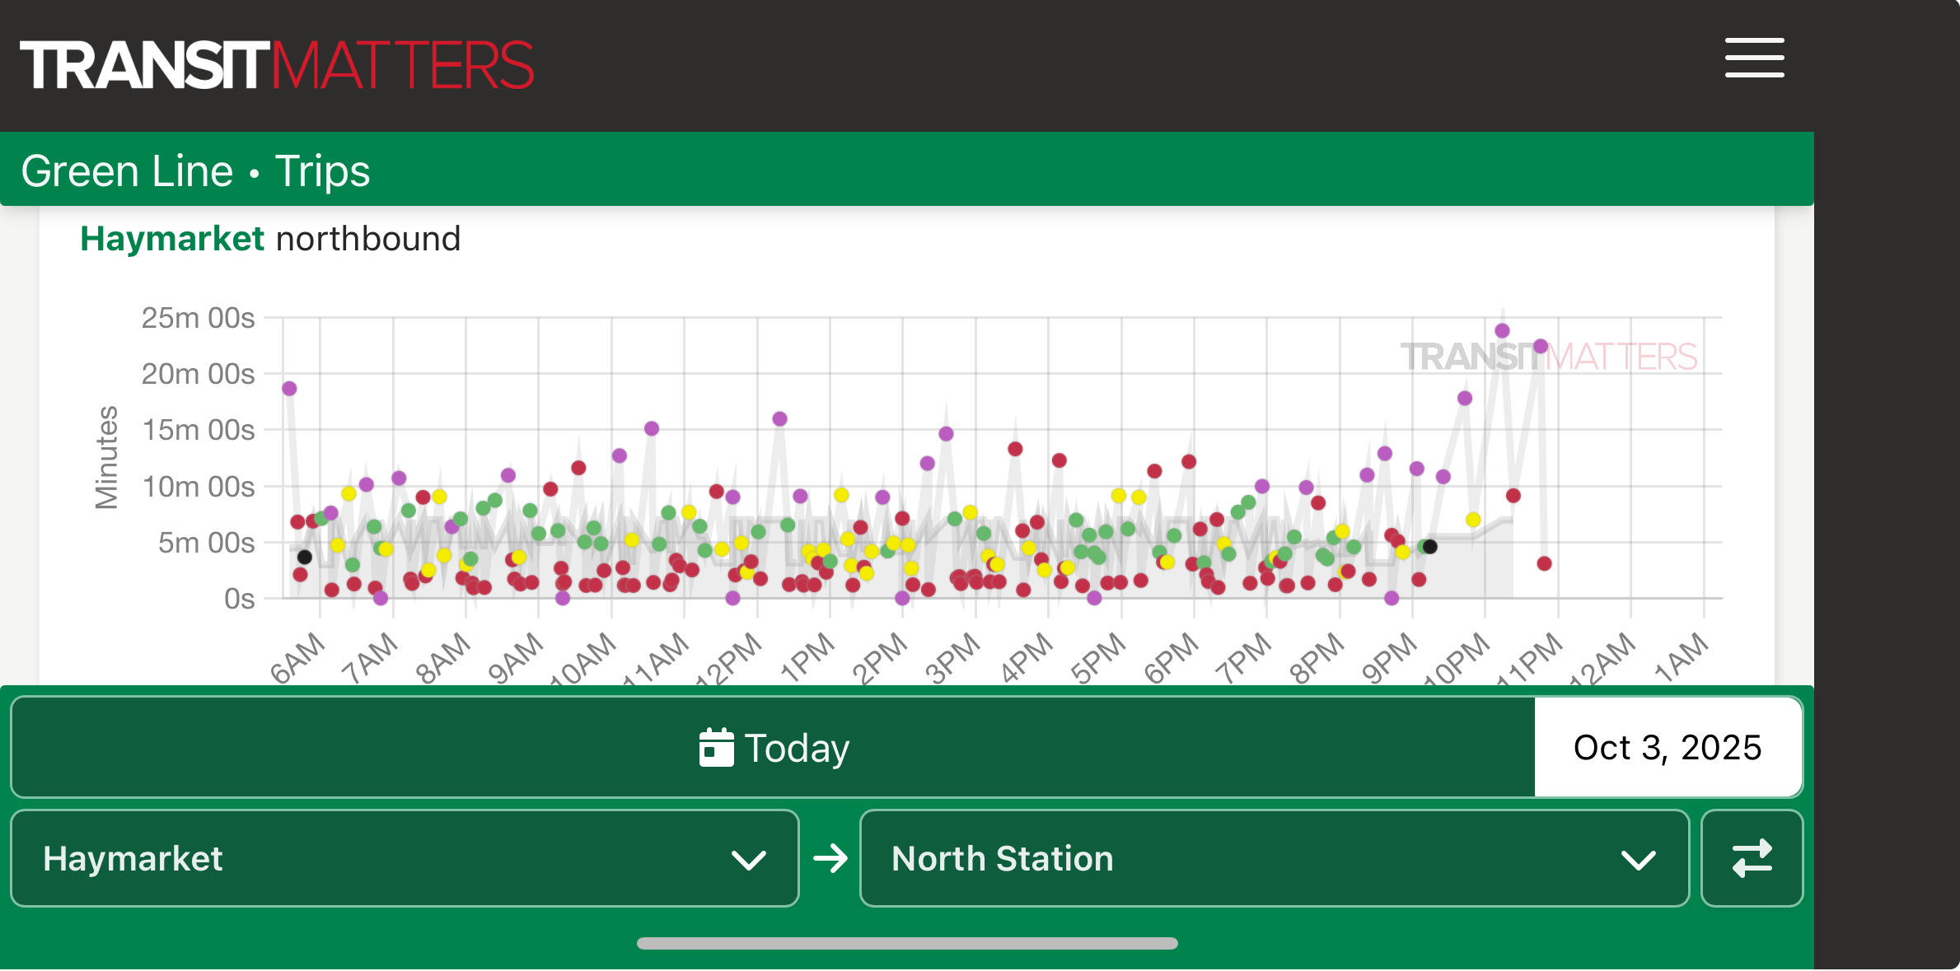Image resolution: width=1960 pixels, height=971 pixels.
Task: Open the hamburger navigation menu
Action: pos(1754,58)
